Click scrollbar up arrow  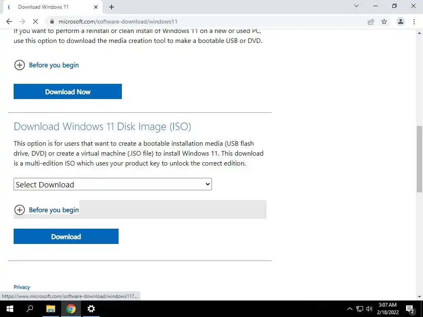[420, 33]
